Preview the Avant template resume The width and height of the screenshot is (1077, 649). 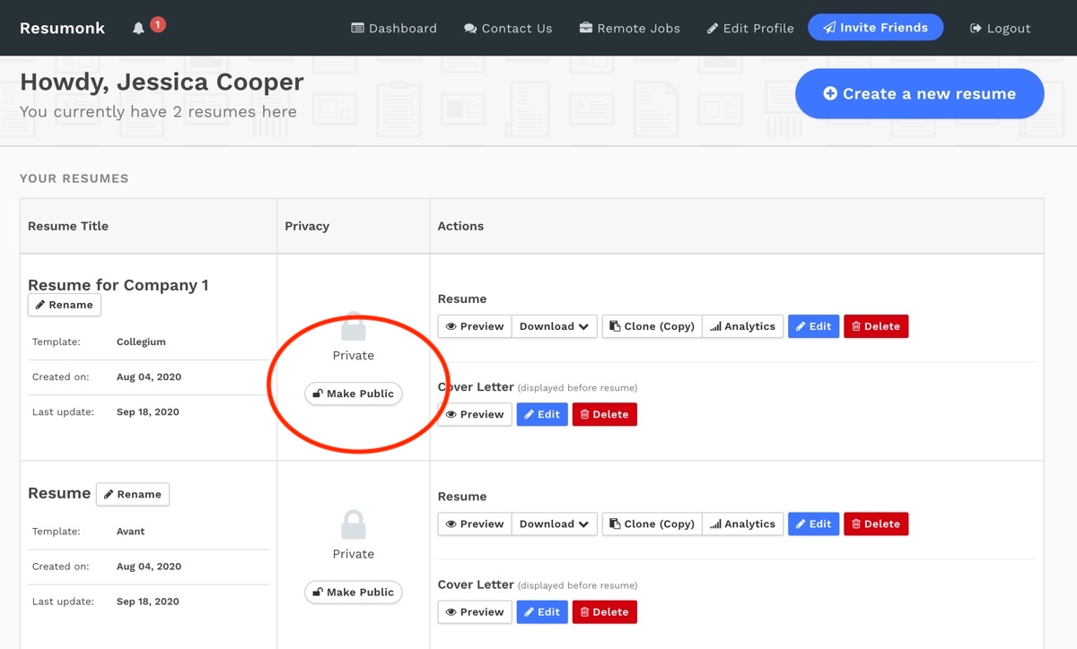[475, 524]
